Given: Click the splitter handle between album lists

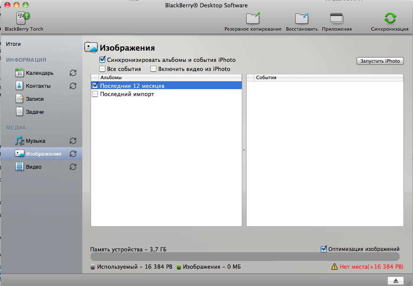Looking at the screenshot, I should click(244, 150).
